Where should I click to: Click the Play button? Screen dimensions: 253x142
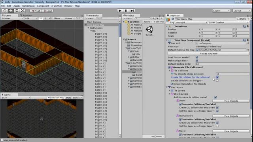pos(120,11)
